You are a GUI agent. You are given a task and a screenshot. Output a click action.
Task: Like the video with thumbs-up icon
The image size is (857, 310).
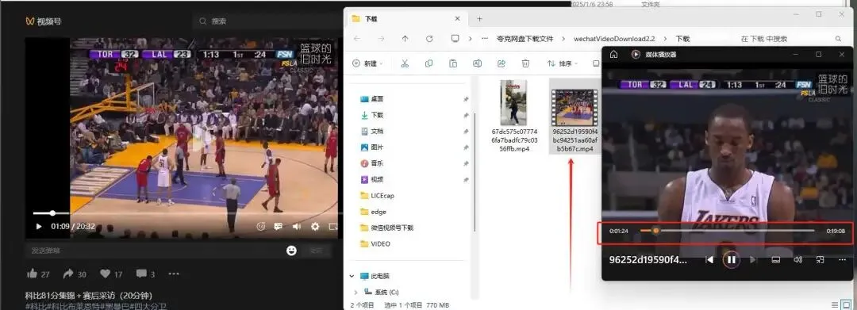33,274
